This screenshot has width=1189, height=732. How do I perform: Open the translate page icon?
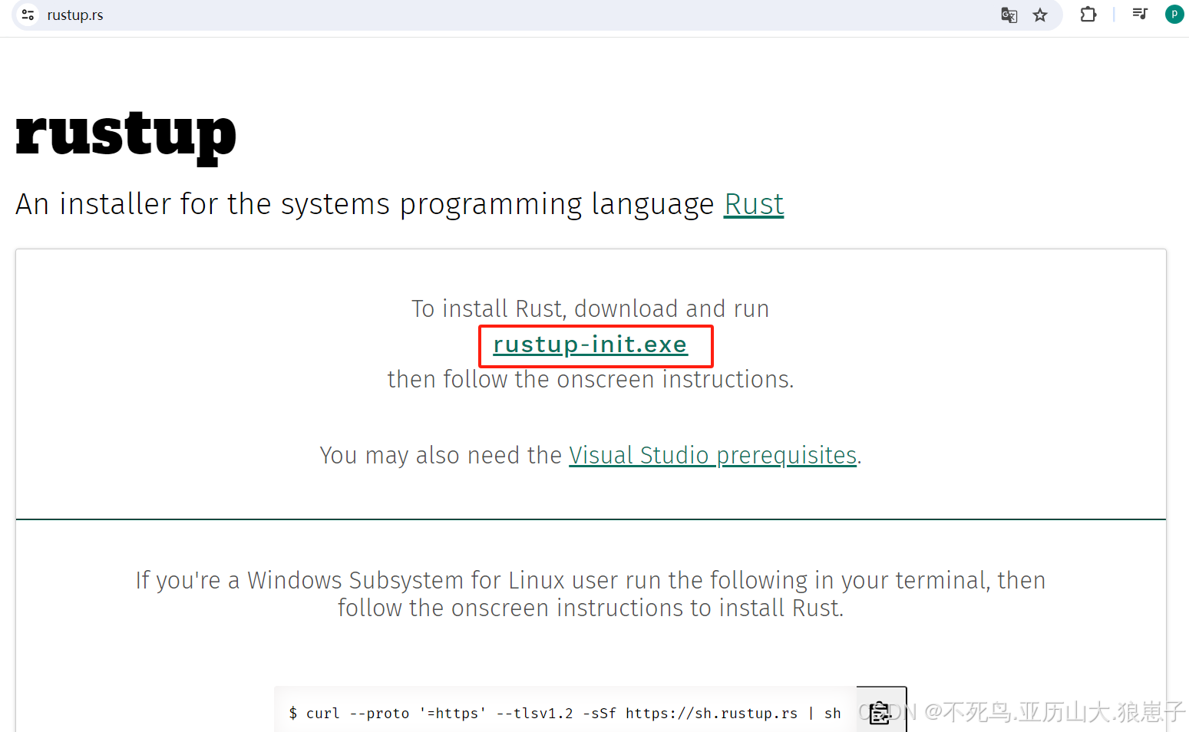click(x=1009, y=15)
